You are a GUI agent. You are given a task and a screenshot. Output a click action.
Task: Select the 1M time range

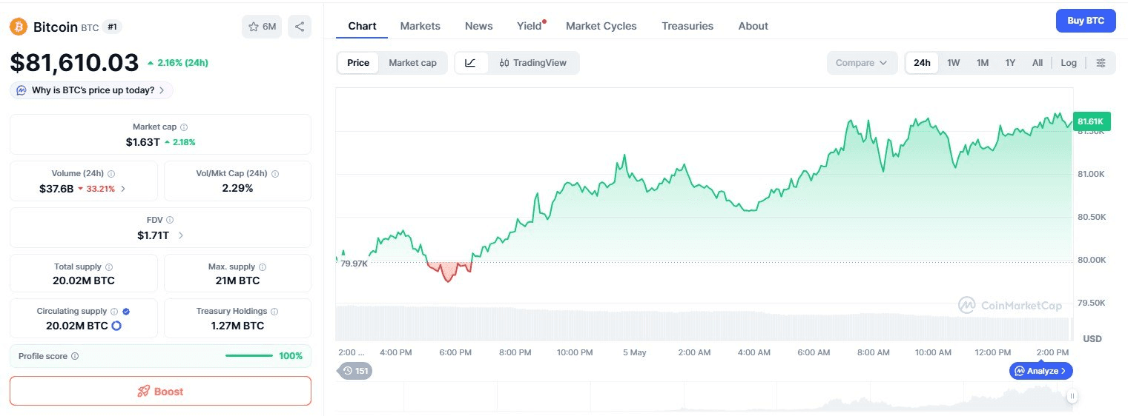(983, 63)
